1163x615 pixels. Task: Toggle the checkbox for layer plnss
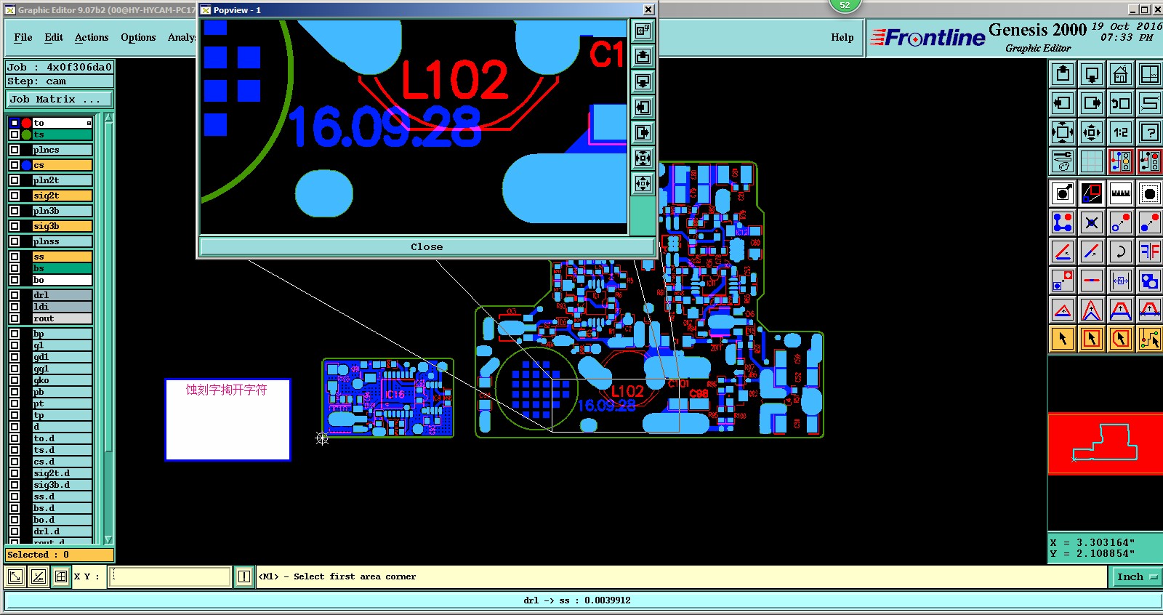[x=15, y=241]
